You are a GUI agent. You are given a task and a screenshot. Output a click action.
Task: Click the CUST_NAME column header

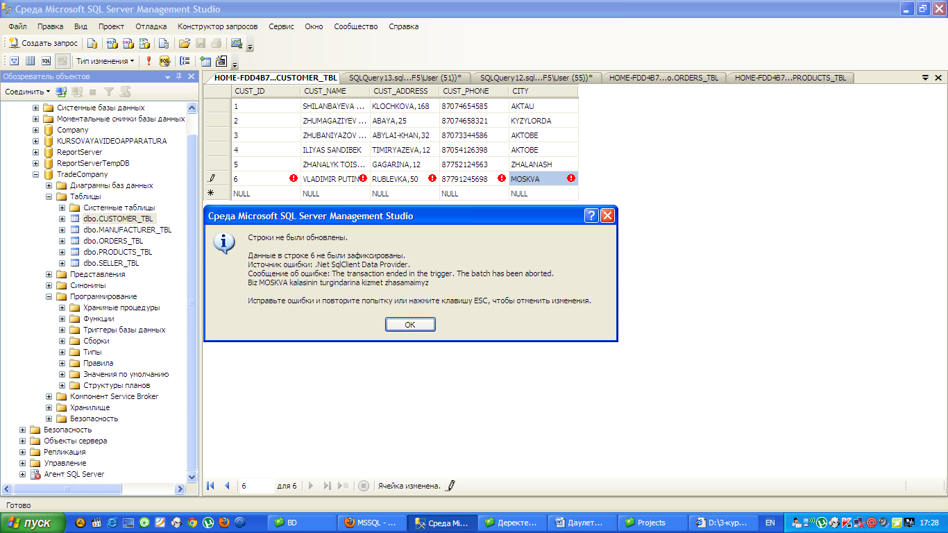[x=335, y=91]
